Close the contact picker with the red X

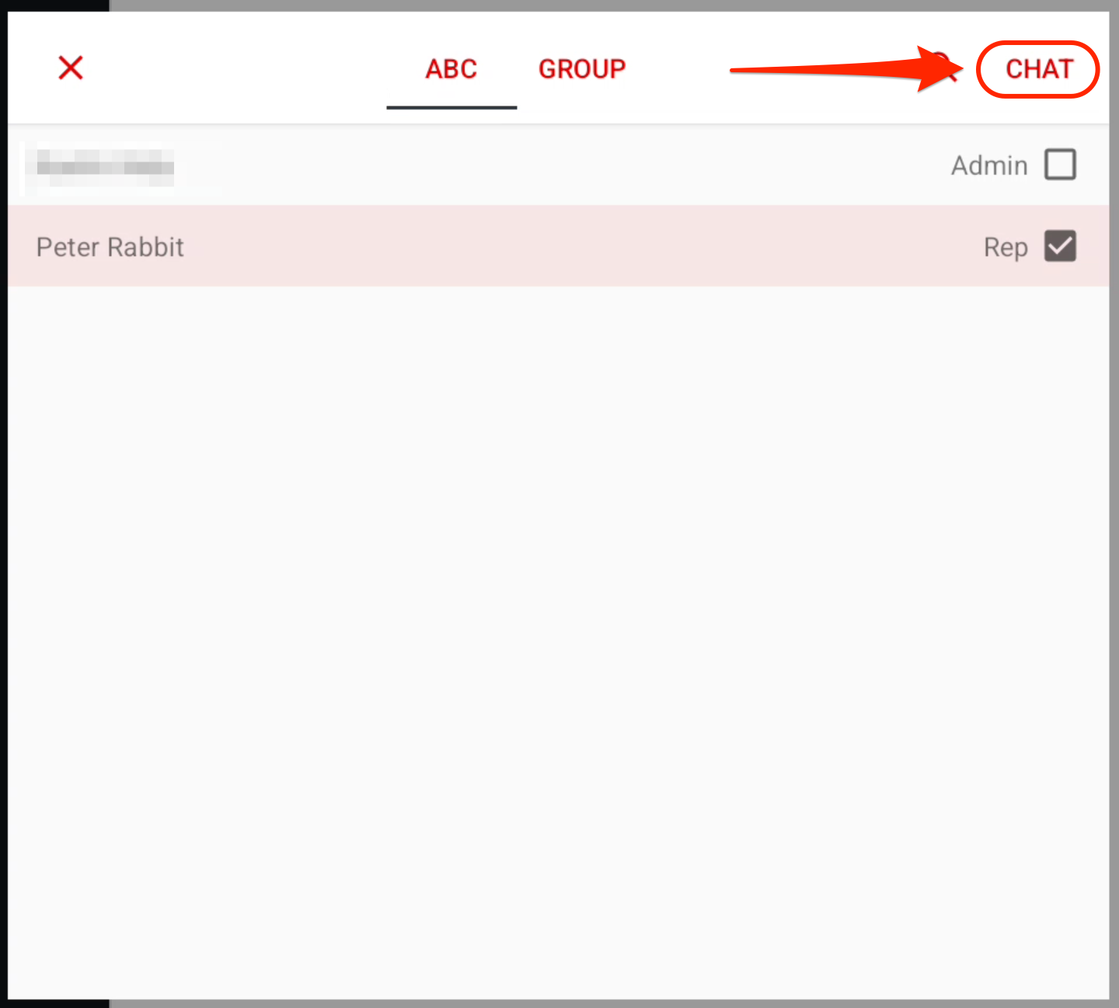coord(71,68)
